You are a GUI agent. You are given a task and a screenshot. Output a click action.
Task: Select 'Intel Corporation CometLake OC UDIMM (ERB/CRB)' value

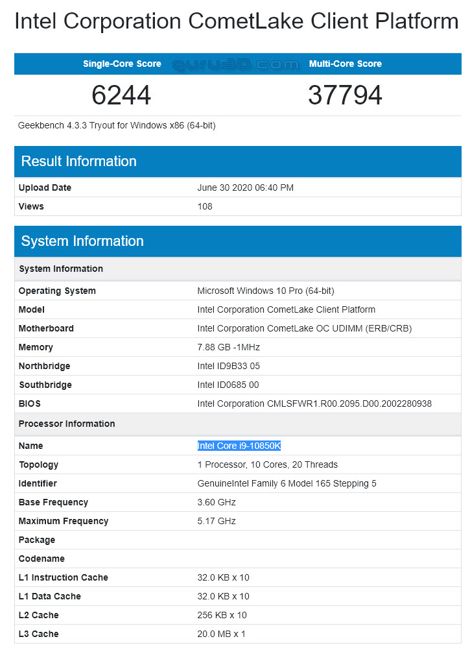coord(304,328)
